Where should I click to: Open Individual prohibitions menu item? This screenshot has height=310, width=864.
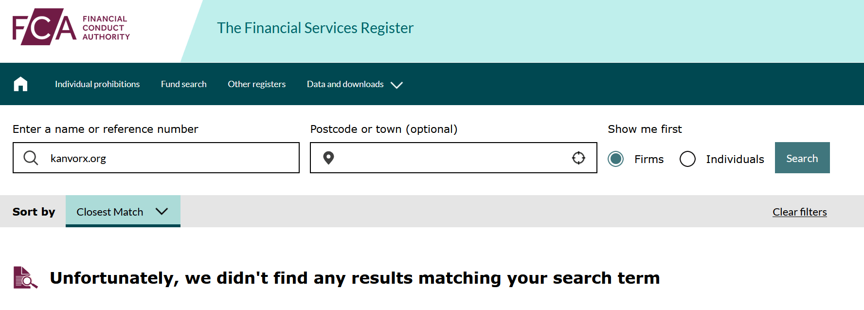pos(97,84)
